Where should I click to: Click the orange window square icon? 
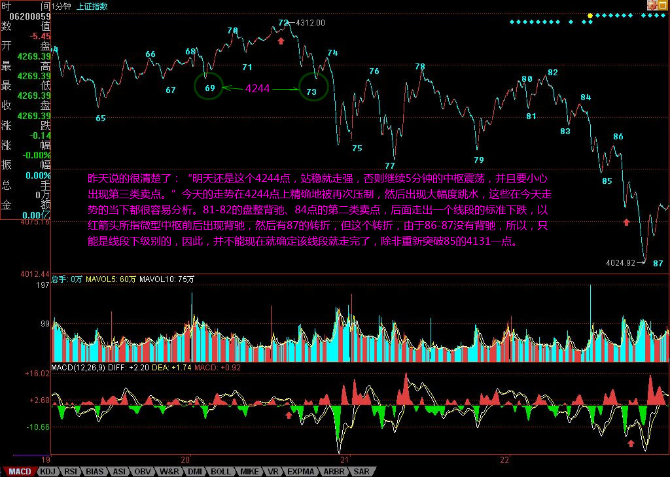[663, 5]
